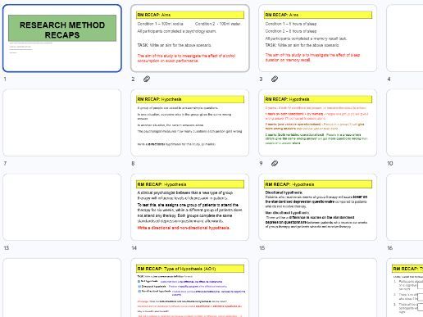Image resolution: width=423 pixels, height=317 pixels.
Task: Select the partly visible slide 4 thumbnail
Action: point(405,38)
